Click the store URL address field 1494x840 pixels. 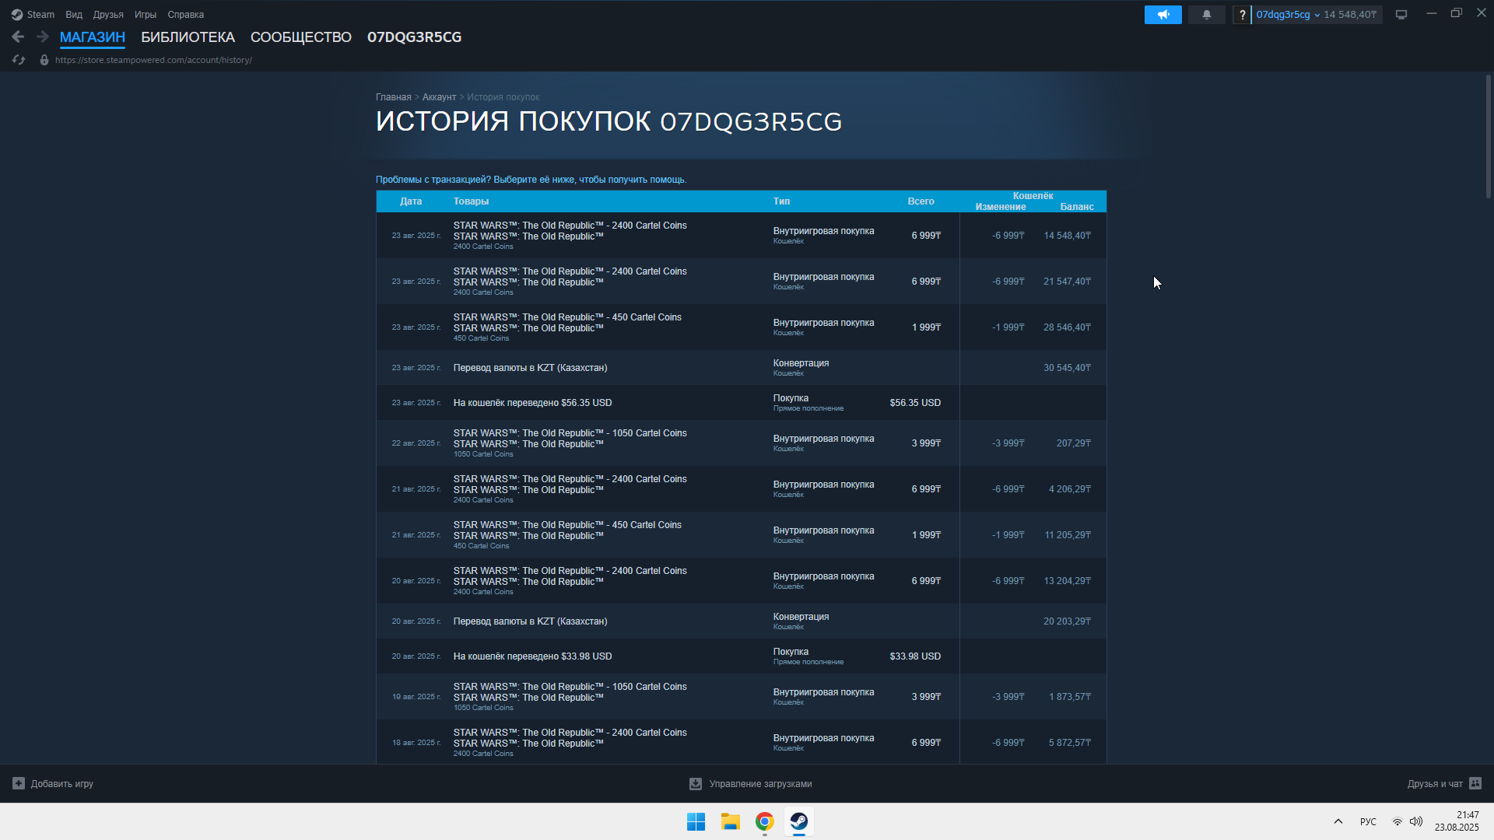[153, 60]
